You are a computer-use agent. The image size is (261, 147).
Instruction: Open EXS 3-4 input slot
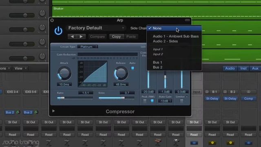tap(13, 92)
